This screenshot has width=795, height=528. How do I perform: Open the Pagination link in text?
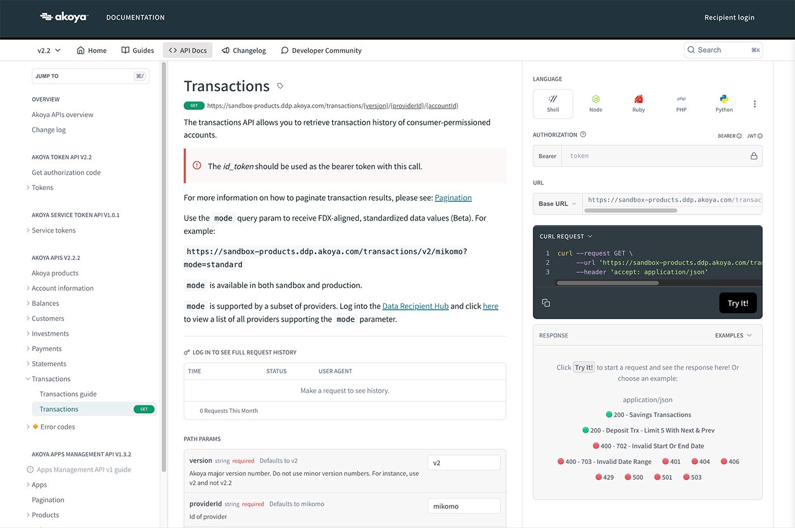pos(453,197)
